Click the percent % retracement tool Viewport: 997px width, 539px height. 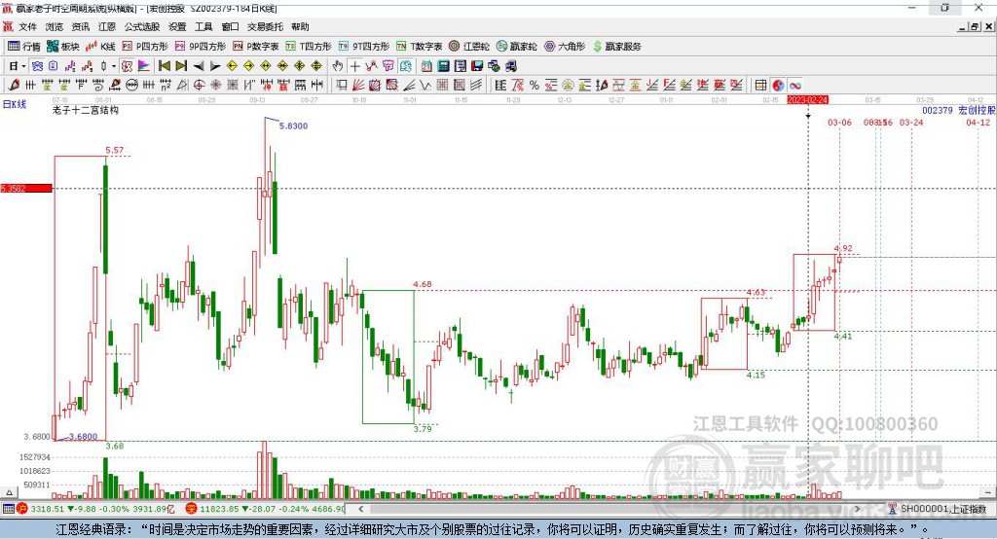(535, 86)
